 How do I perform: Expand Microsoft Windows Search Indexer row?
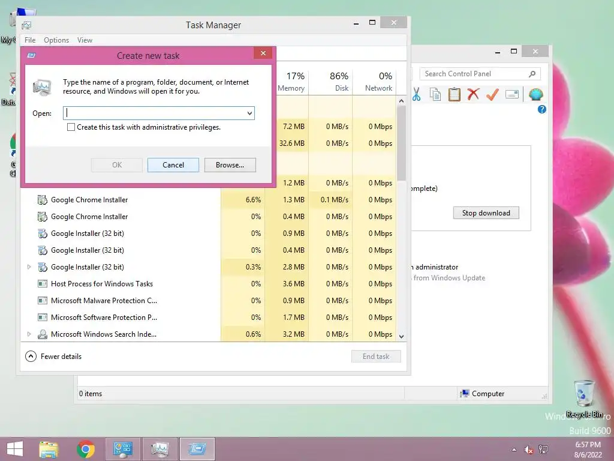[29, 334]
